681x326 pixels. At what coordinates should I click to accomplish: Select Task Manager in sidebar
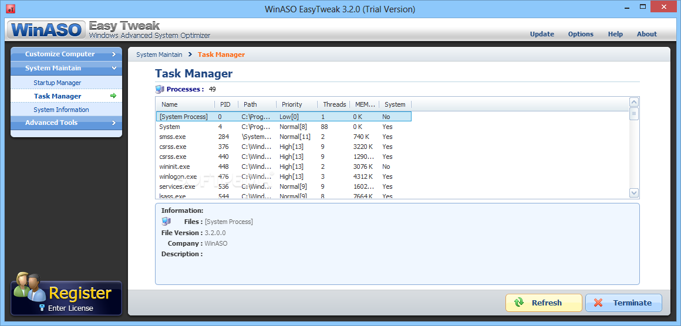point(66,96)
